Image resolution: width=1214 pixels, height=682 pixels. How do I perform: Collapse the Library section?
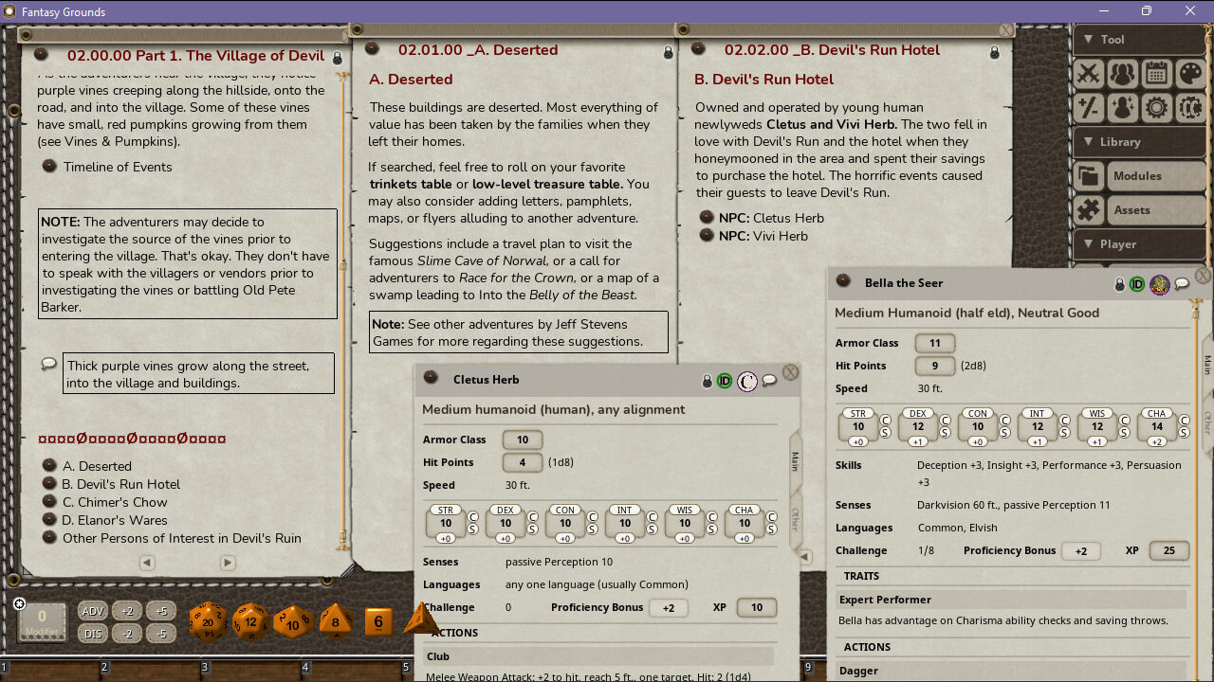1117,141
